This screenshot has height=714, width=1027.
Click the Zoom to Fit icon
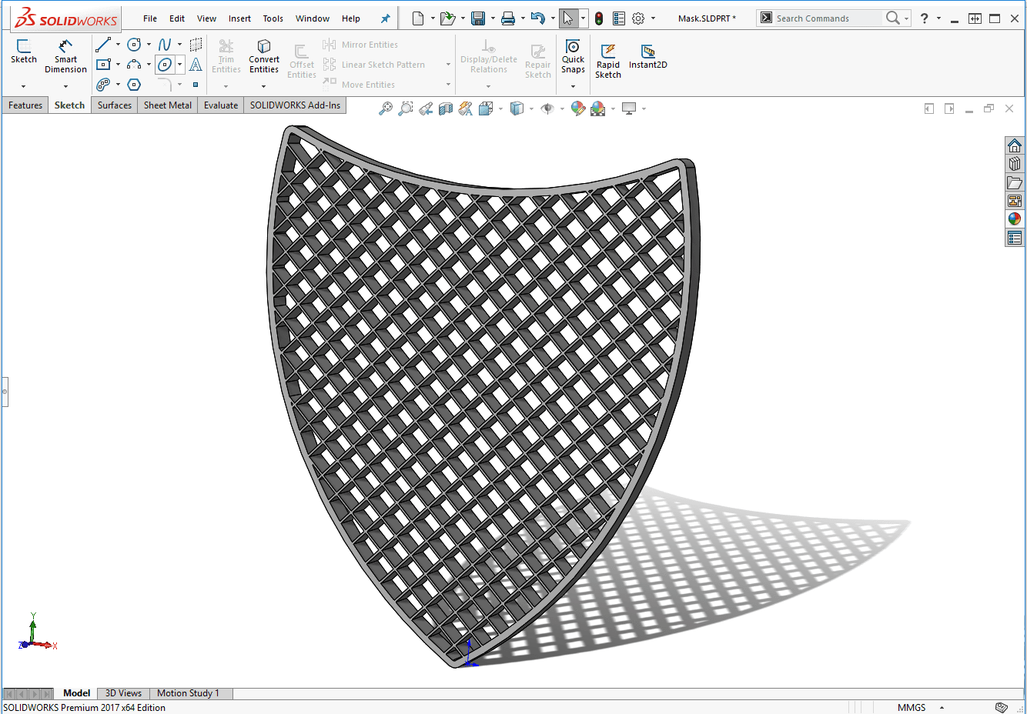[x=386, y=109]
